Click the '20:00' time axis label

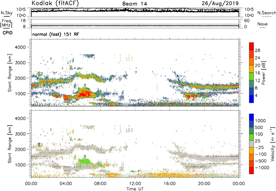pyautogui.click(x=204, y=184)
